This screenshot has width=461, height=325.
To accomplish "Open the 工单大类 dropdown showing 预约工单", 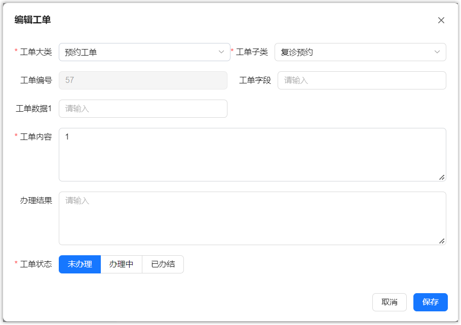I will click(x=137, y=52).
